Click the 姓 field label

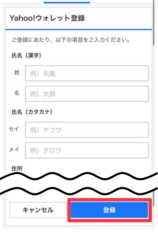(x=17, y=73)
